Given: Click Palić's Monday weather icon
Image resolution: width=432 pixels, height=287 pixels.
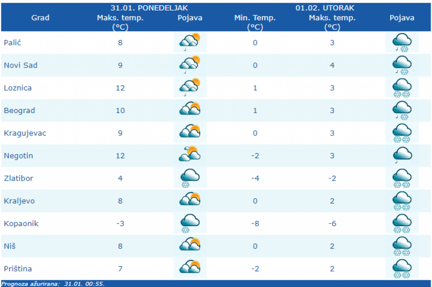Looking at the screenshot, I should [190, 43].
